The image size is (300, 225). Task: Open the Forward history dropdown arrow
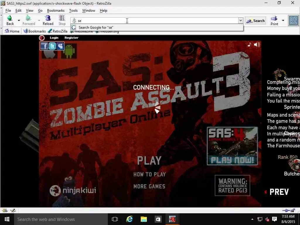(39, 21)
